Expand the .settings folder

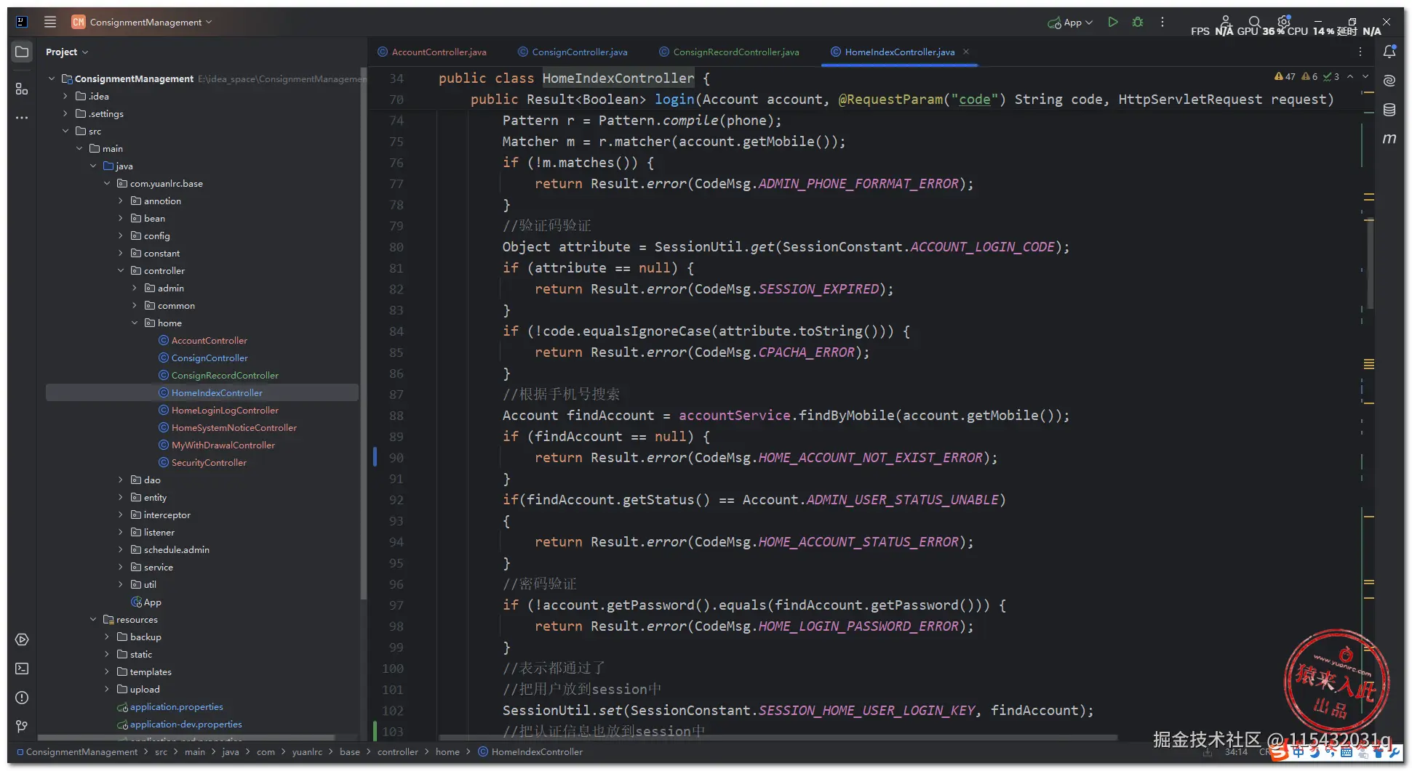tap(65, 113)
